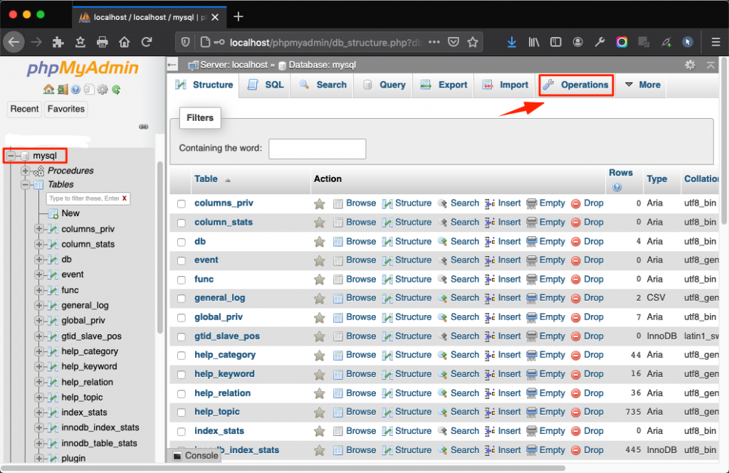
Task: Tick the event table checkbox
Action: point(182,260)
